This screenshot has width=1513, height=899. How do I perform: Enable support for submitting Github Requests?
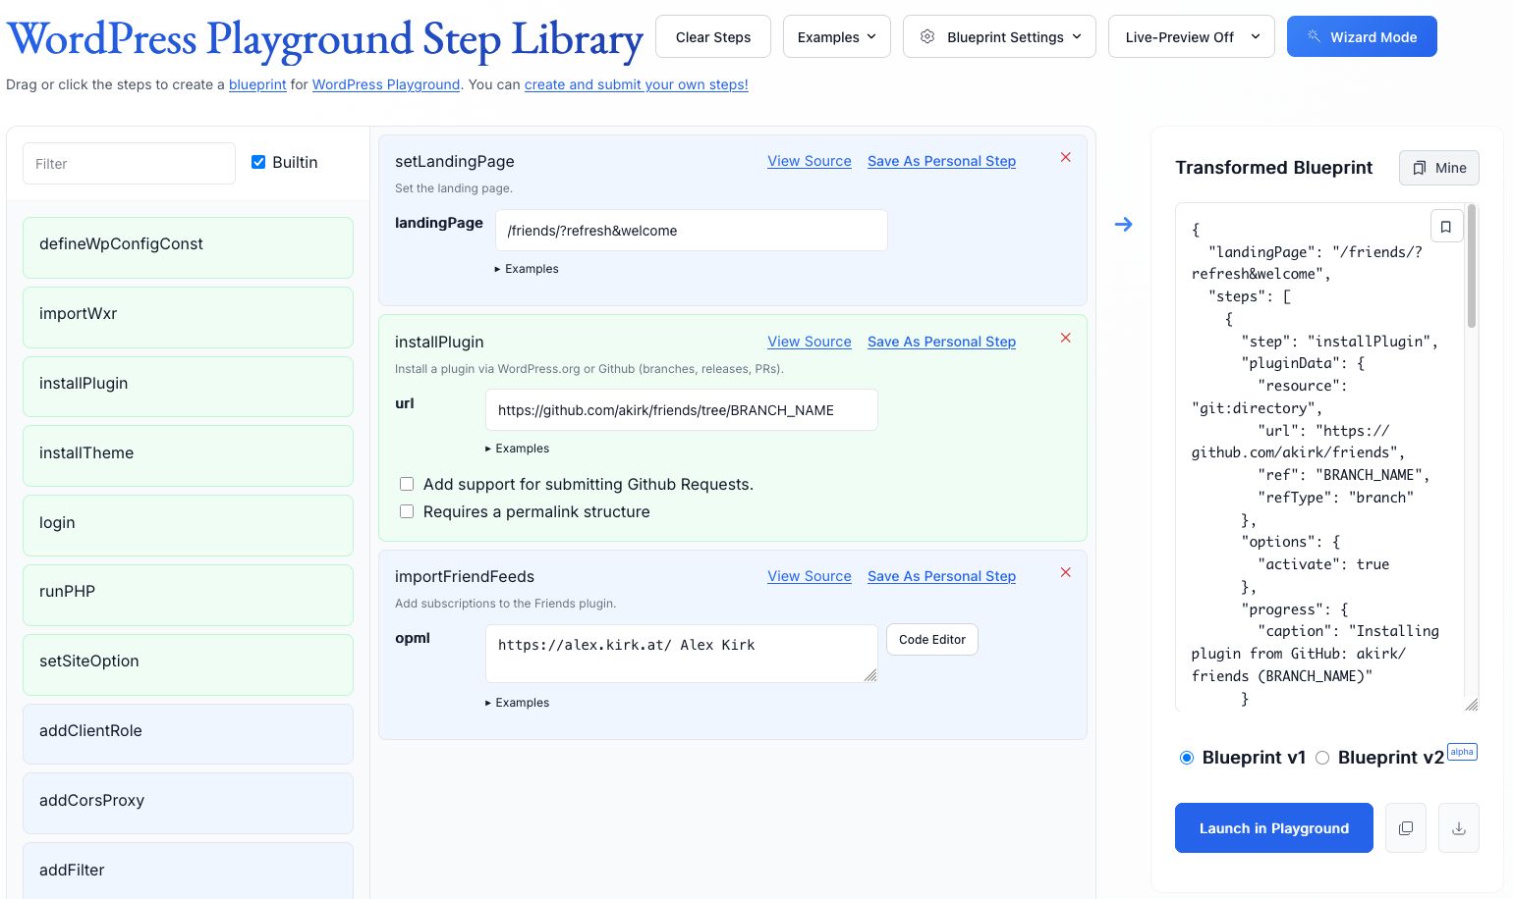tap(407, 483)
